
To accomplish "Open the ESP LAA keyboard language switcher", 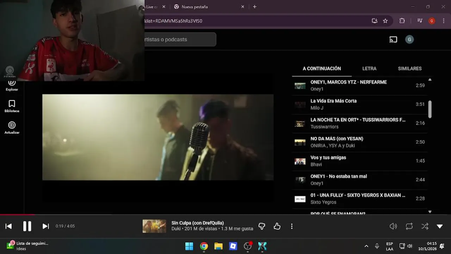I will pos(389,246).
